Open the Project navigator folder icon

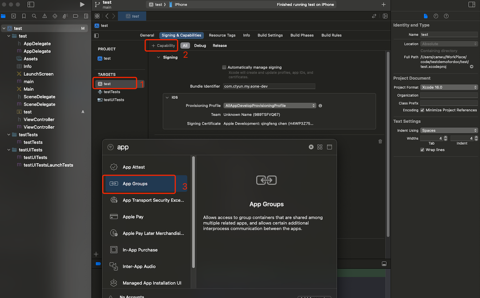click(3, 16)
